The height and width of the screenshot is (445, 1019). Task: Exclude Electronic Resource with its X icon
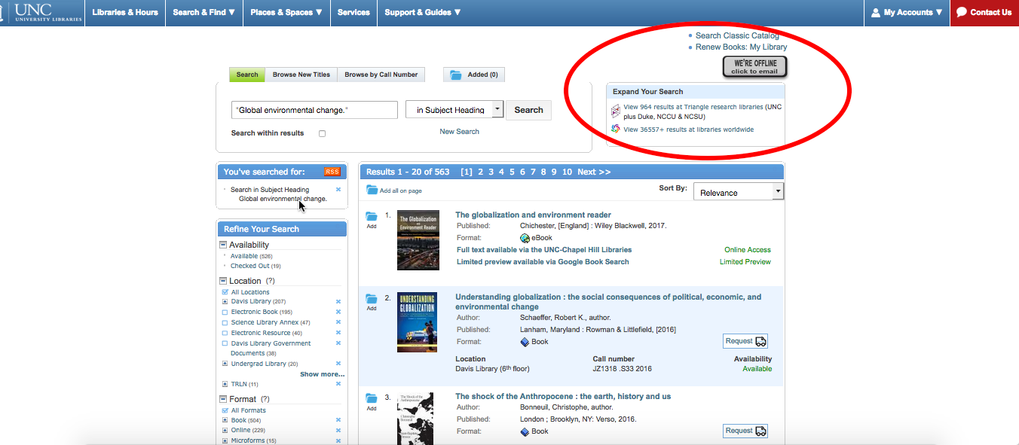point(338,333)
